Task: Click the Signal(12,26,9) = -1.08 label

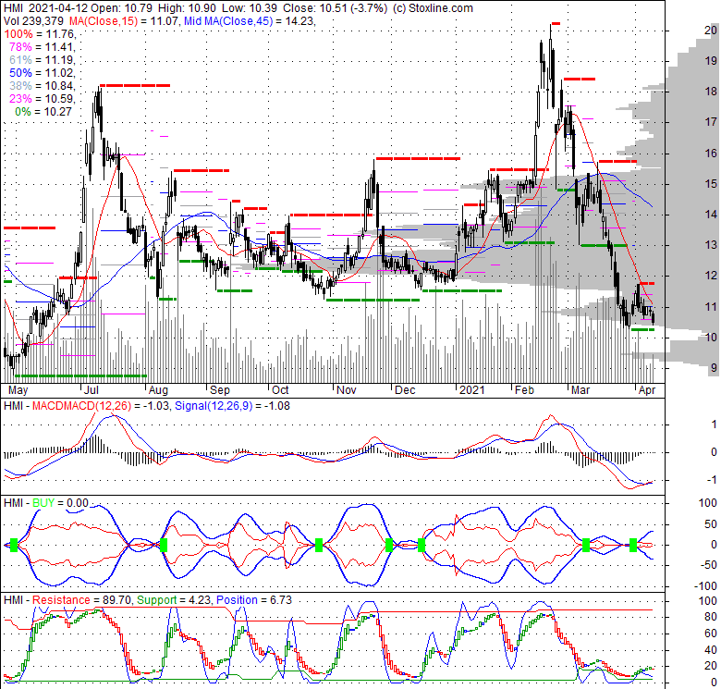Action: (232, 406)
